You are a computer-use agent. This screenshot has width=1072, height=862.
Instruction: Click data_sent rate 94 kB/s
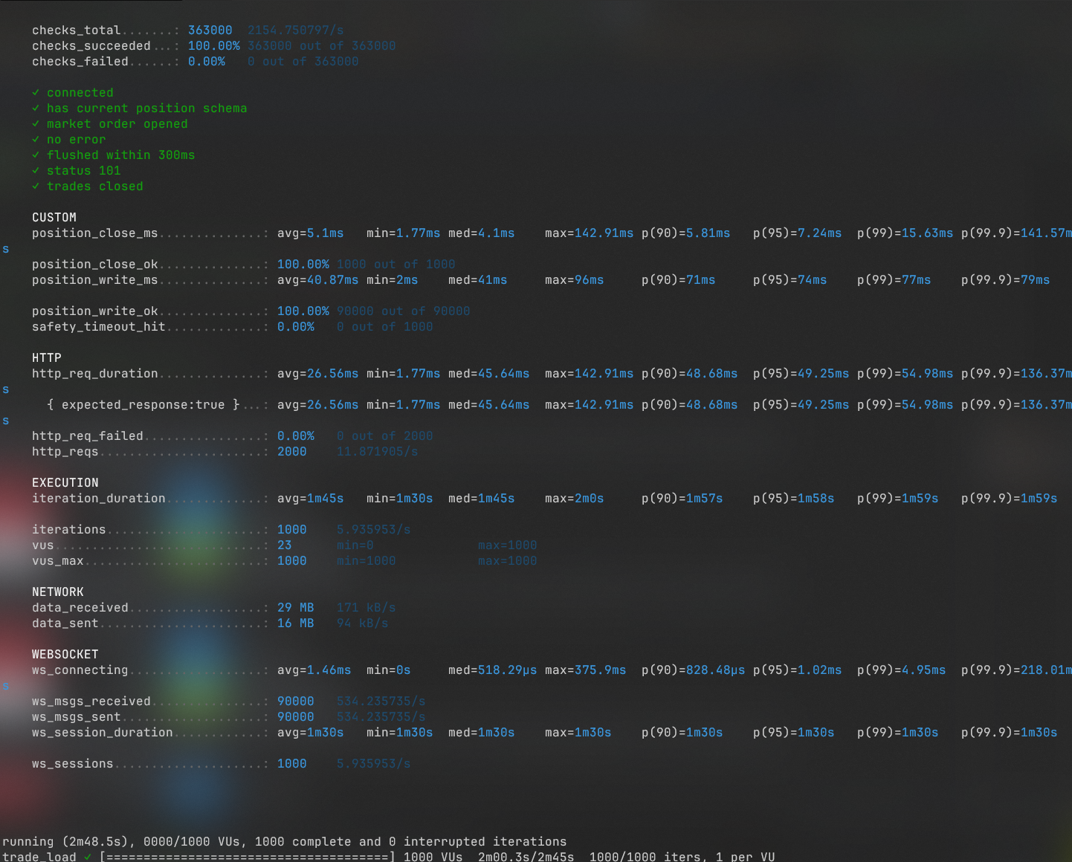coord(362,623)
